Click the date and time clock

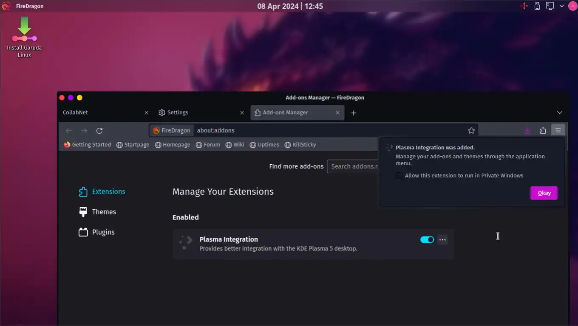[x=290, y=6]
